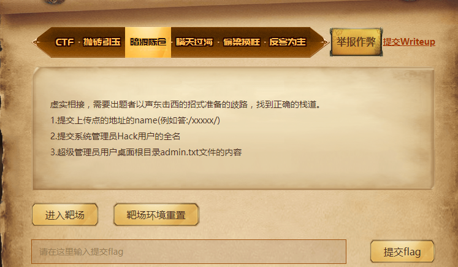The width and height of the screenshot is (458, 267).
Task: Switch to the 抛砖引玉 challenge tab
Action: (x=102, y=42)
